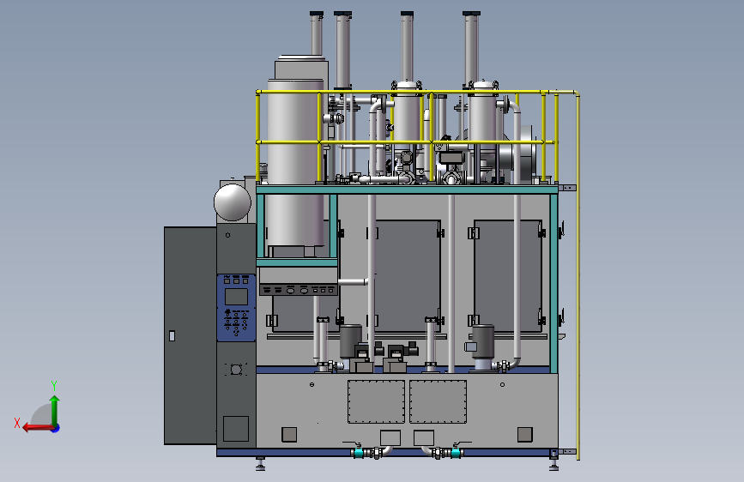Select the left dotted-outline access panel
Viewport: 744px width, 482px height.
click(376, 401)
